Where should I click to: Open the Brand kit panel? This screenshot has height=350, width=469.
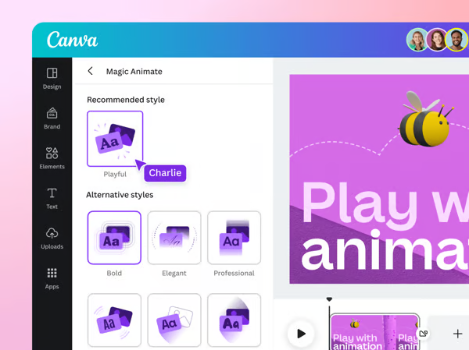coord(52,118)
